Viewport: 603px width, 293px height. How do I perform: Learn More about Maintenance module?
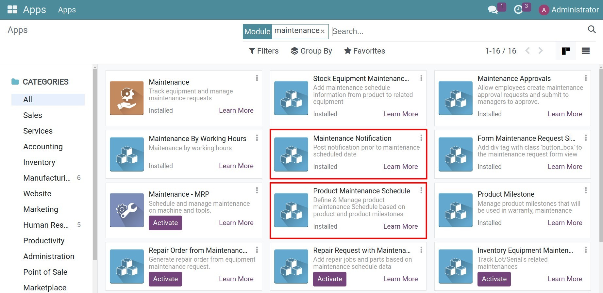click(x=236, y=110)
